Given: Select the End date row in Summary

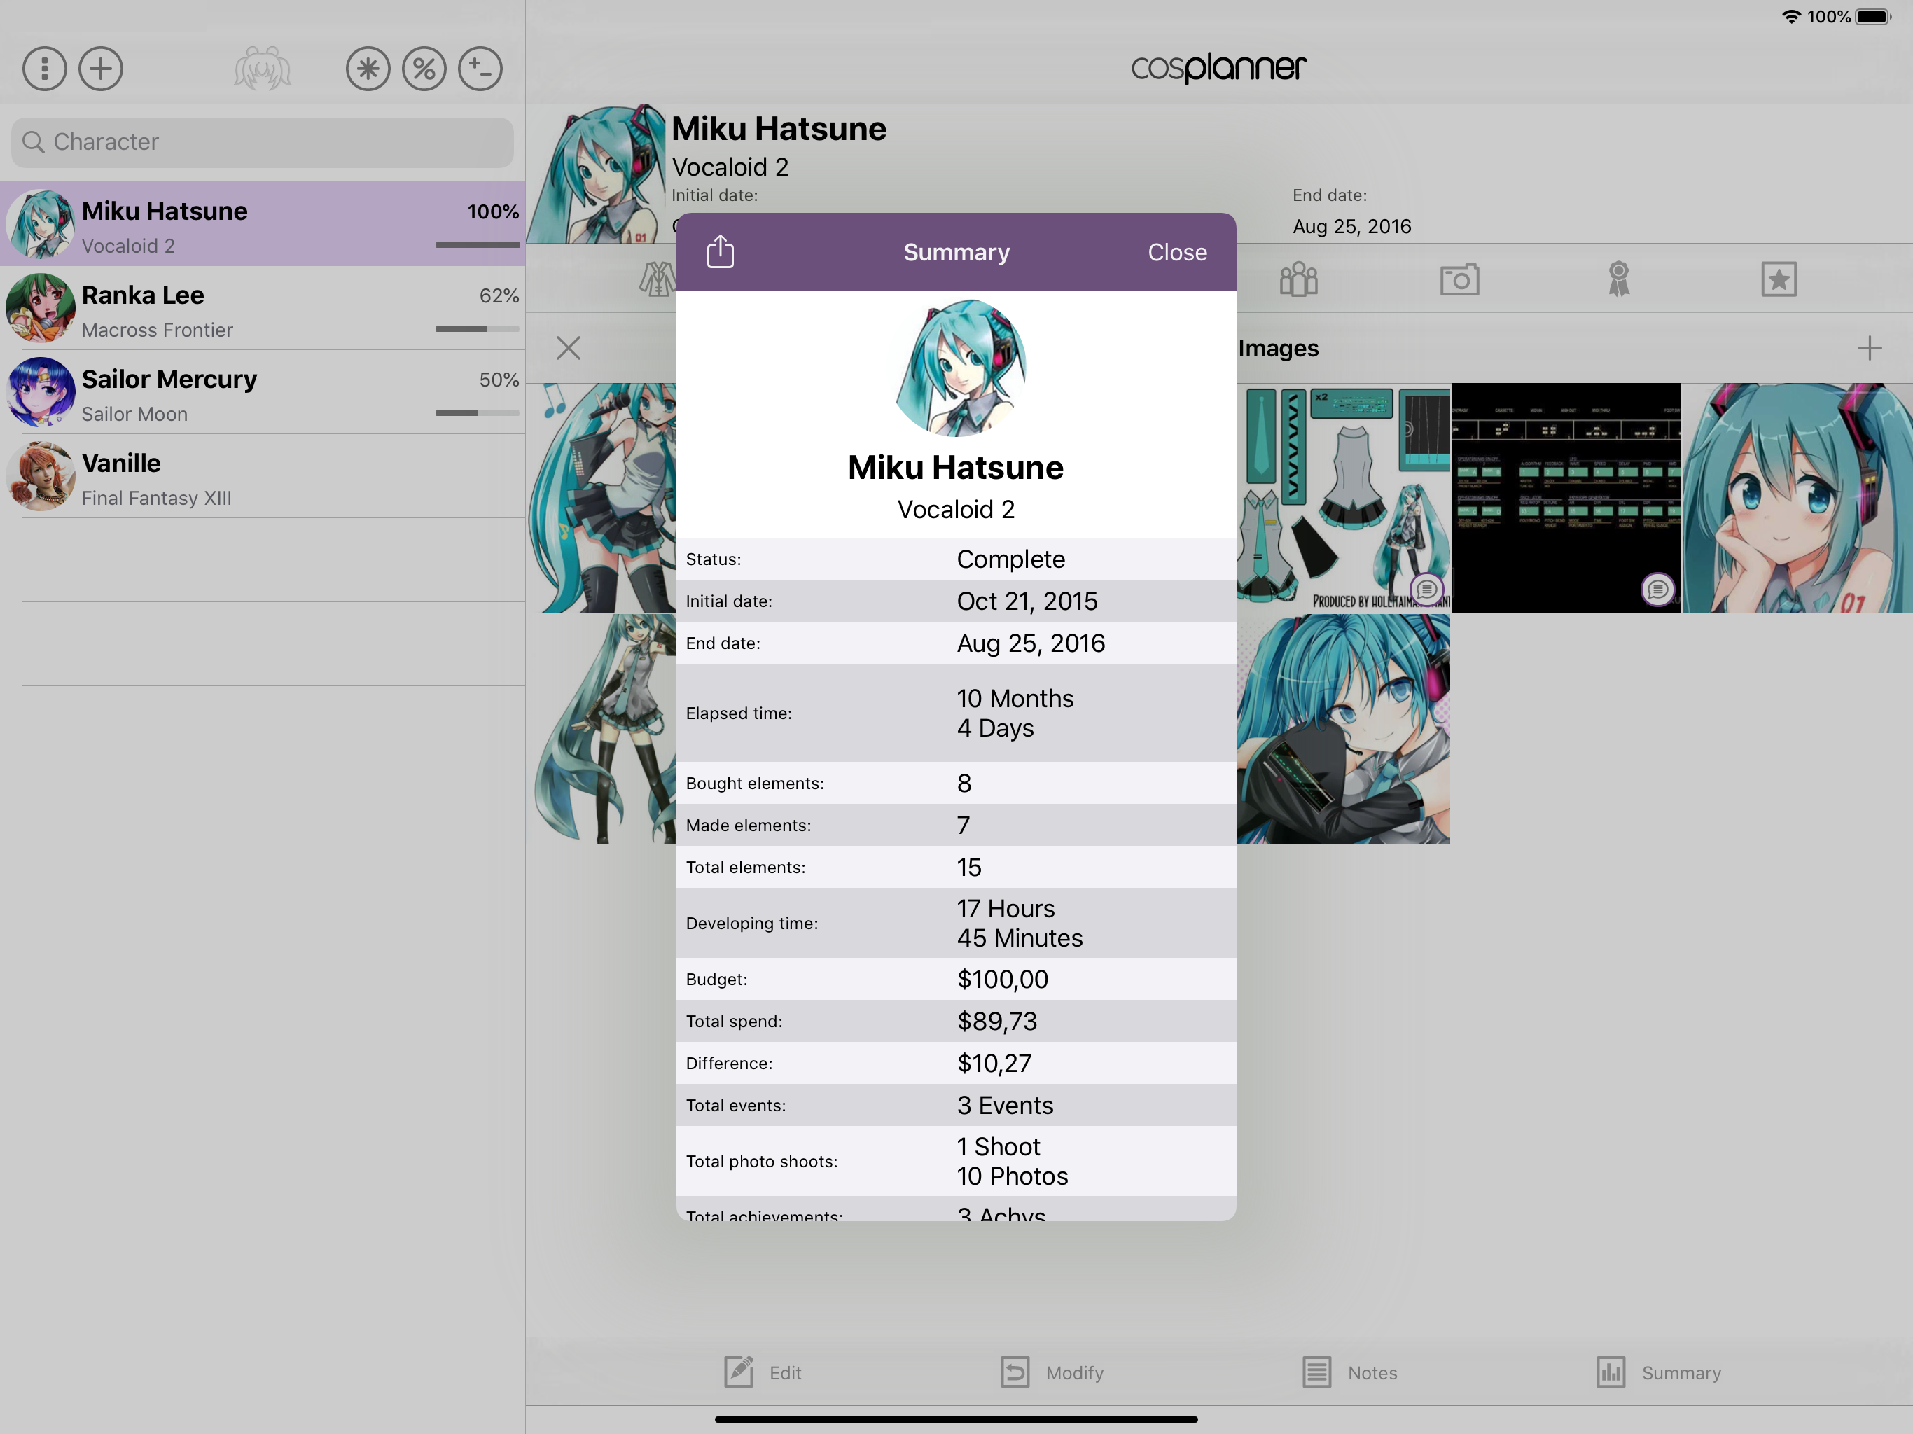Looking at the screenshot, I should [x=956, y=643].
